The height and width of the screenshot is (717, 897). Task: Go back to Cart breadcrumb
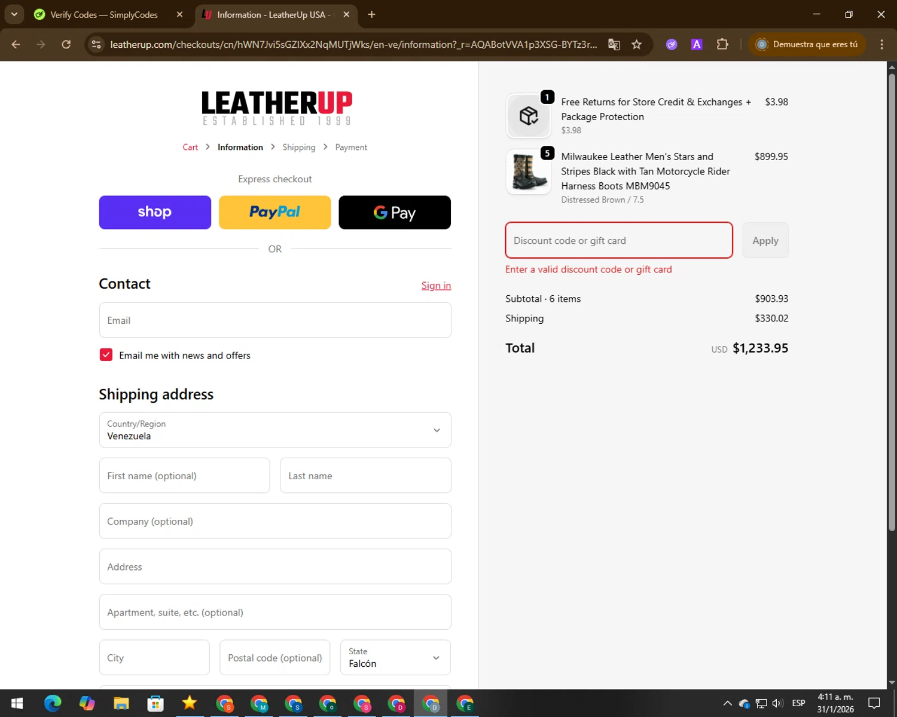point(190,148)
